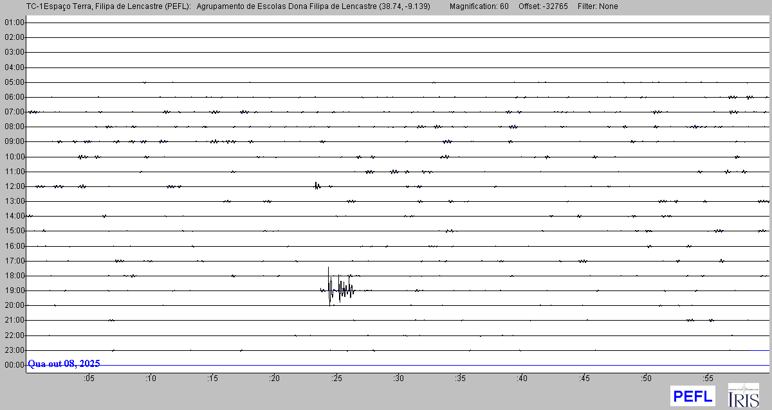The height and width of the screenshot is (410, 772).
Task: Select the 19:00 hour label
Action: pos(14,290)
